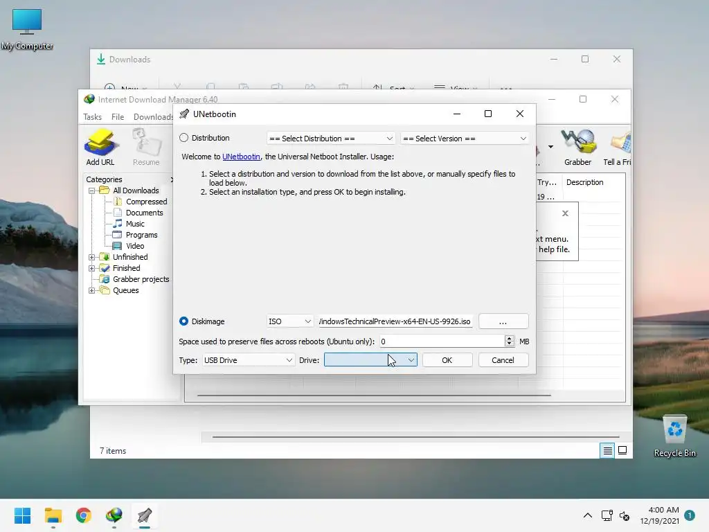Image resolution: width=709 pixels, height=532 pixels.
Task: Open the Tasks menu in IDM
Action: pos(92,116)
